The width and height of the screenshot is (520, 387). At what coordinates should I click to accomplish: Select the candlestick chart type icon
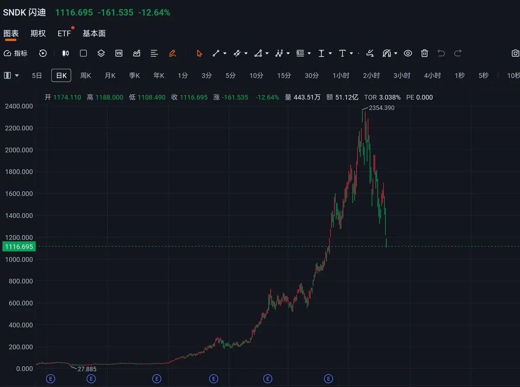[x=66, y=53]
